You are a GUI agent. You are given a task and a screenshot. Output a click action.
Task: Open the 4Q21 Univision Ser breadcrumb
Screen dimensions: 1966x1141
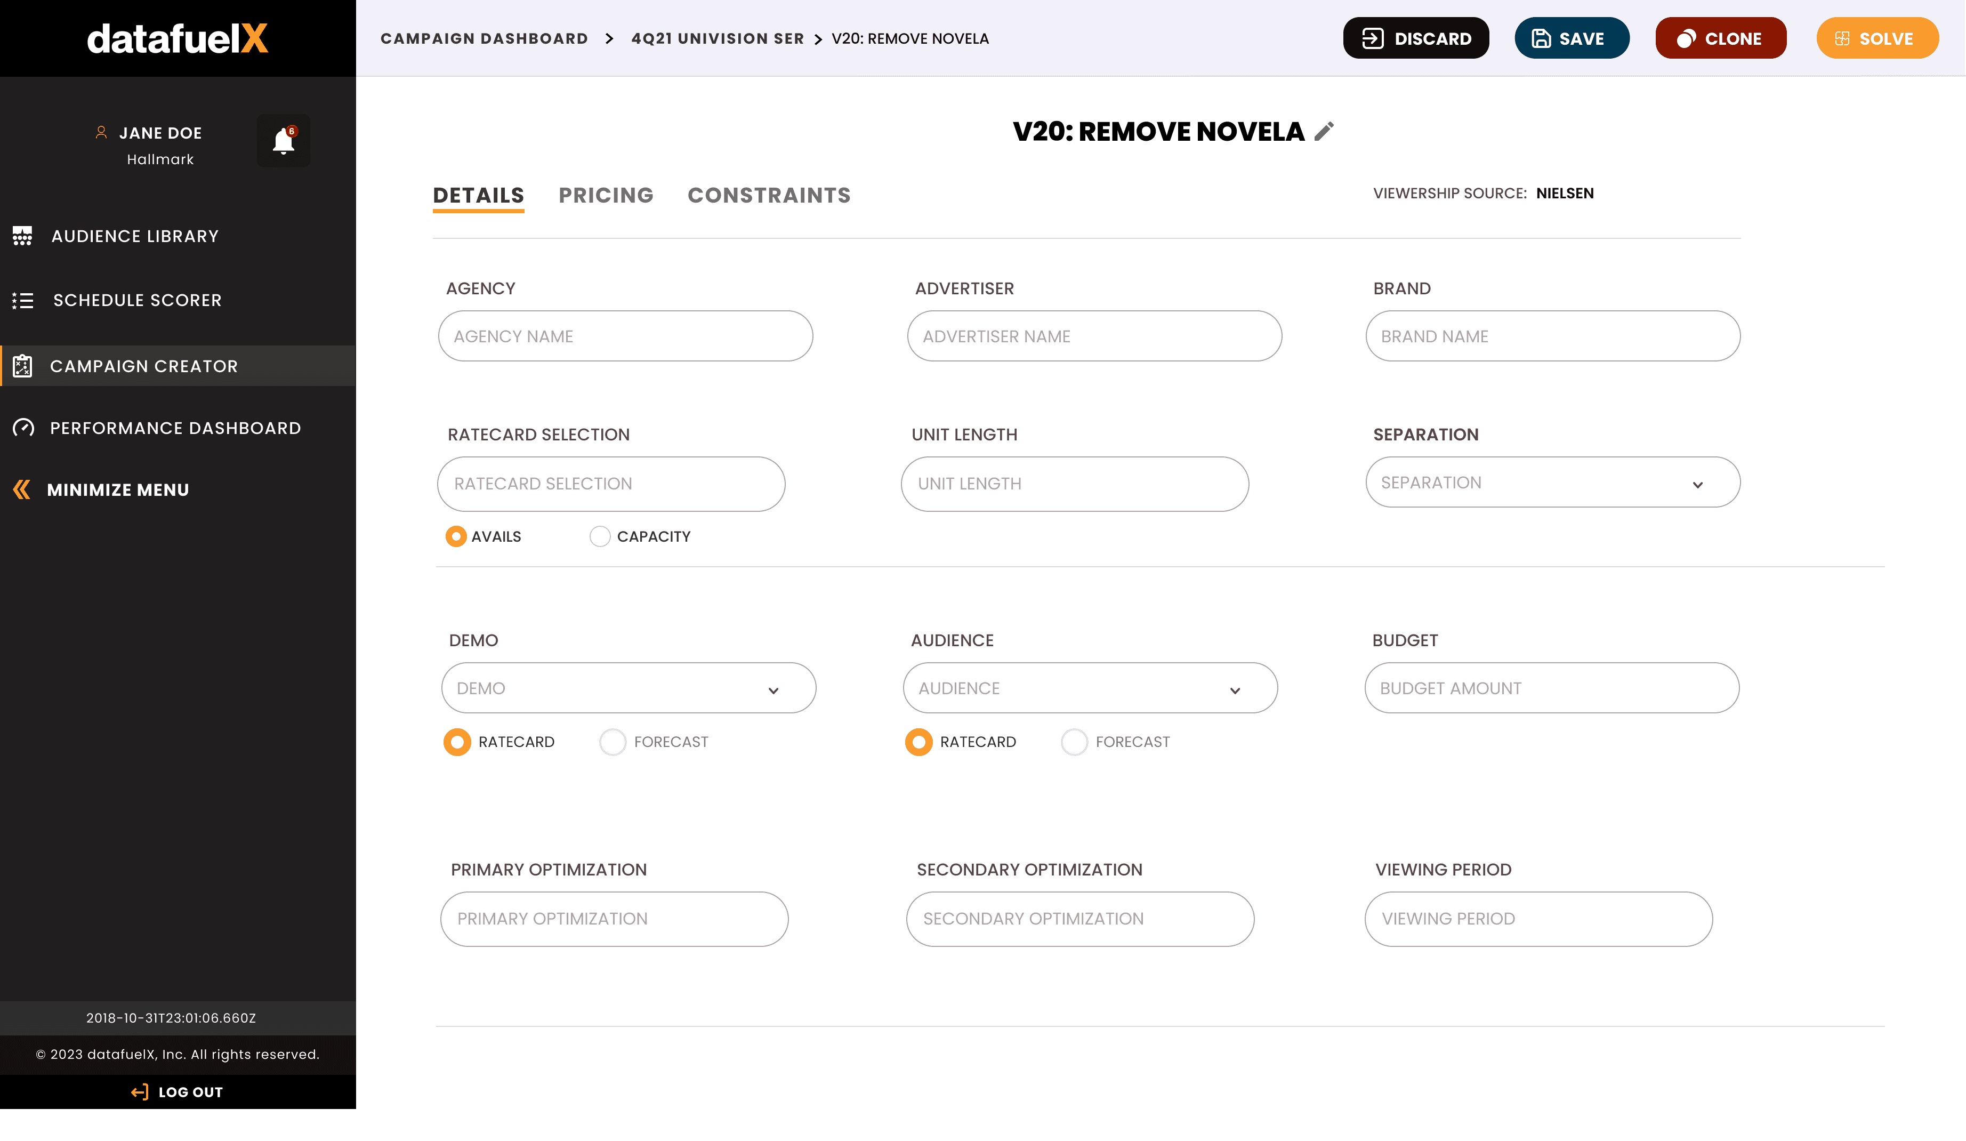point(718,38)
